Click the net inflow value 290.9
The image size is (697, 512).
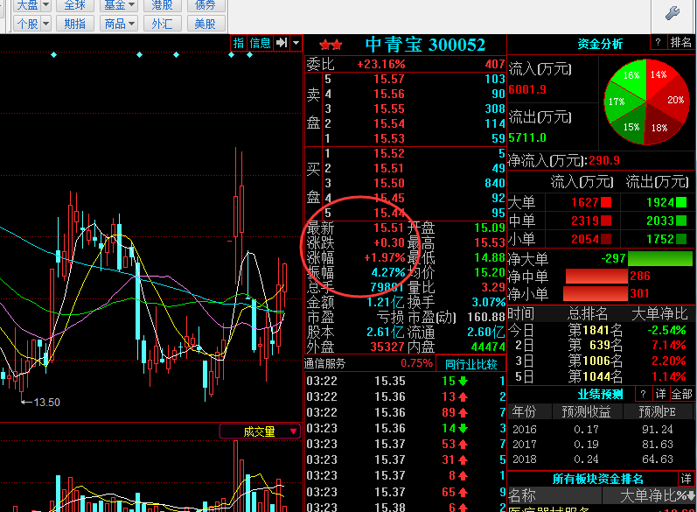click(604, 160)
